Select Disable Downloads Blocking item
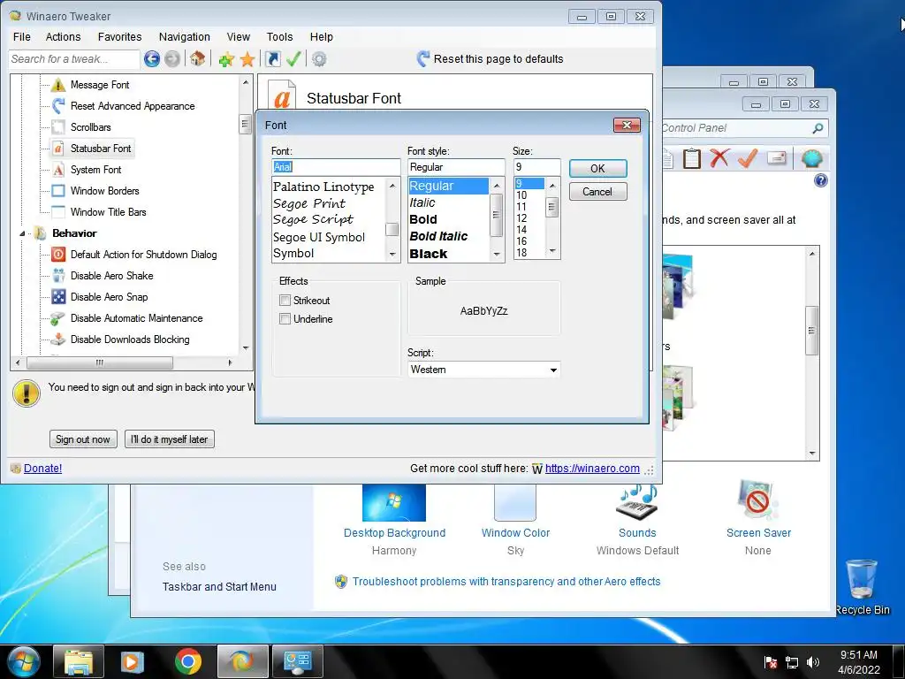905x679 pixels. 129,339
